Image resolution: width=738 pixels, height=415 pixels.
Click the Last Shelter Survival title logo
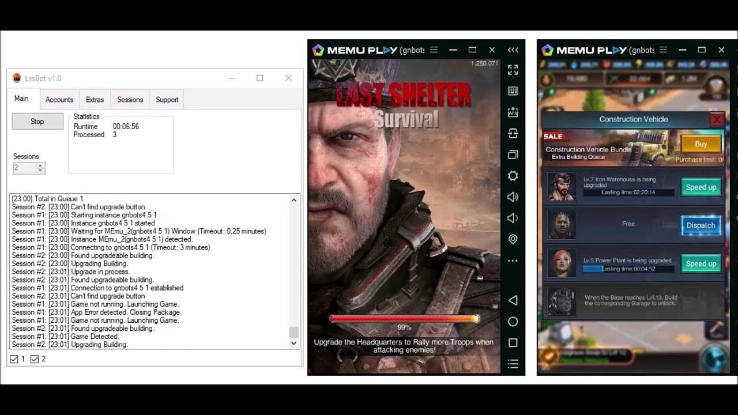[x=404, y=105]
